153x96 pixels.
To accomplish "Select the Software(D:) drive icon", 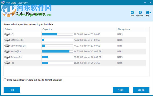I will 7,40.
